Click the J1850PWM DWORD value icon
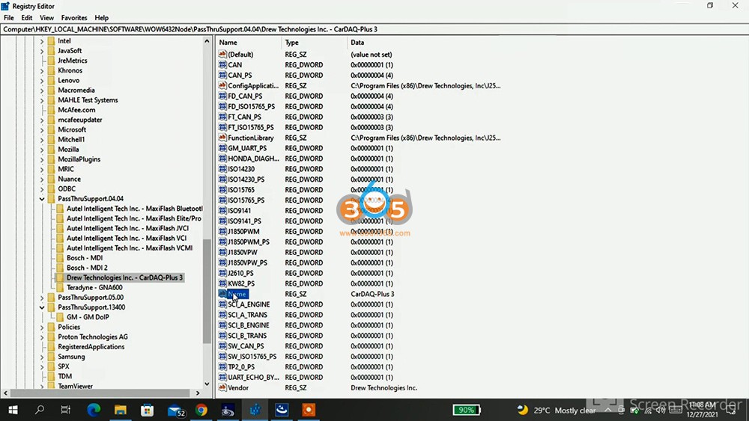Viewport: 749px width, 421px height. tap(222, 231)
